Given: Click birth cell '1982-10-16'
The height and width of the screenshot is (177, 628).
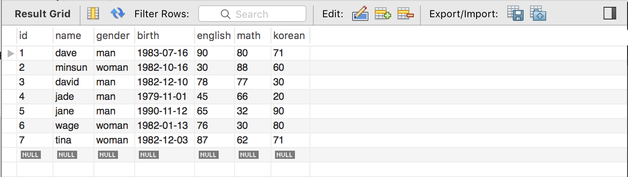Looking at the screenshot, I should point(165,68).
